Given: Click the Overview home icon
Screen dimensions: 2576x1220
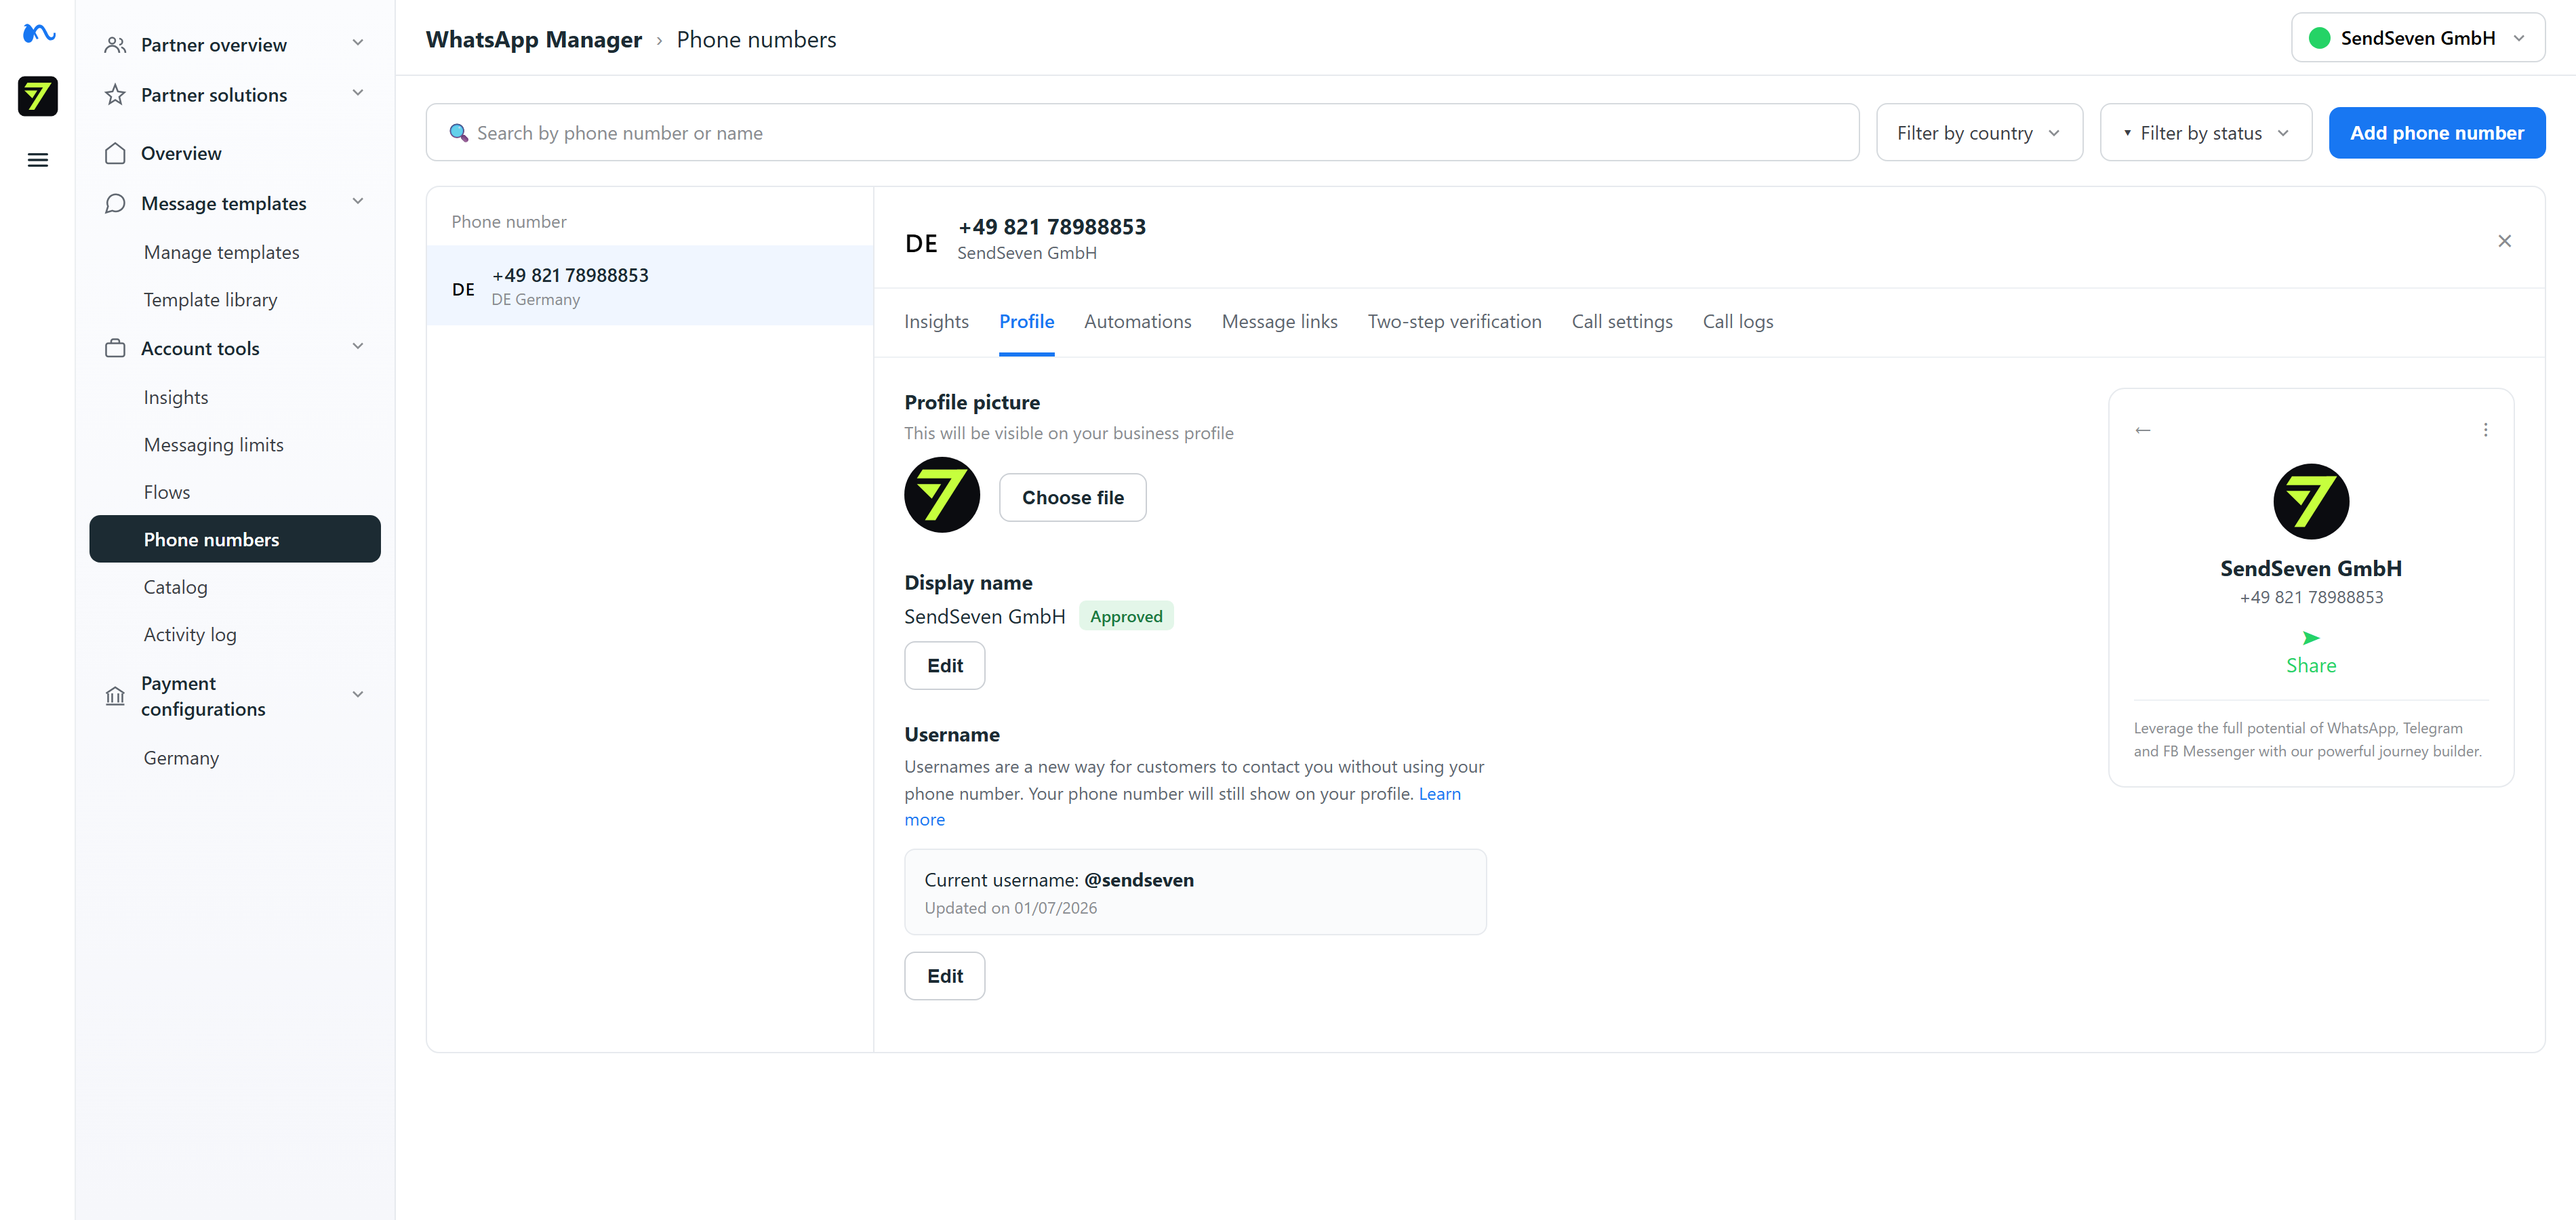Looking at the screenshot, I should coord(115,153).
